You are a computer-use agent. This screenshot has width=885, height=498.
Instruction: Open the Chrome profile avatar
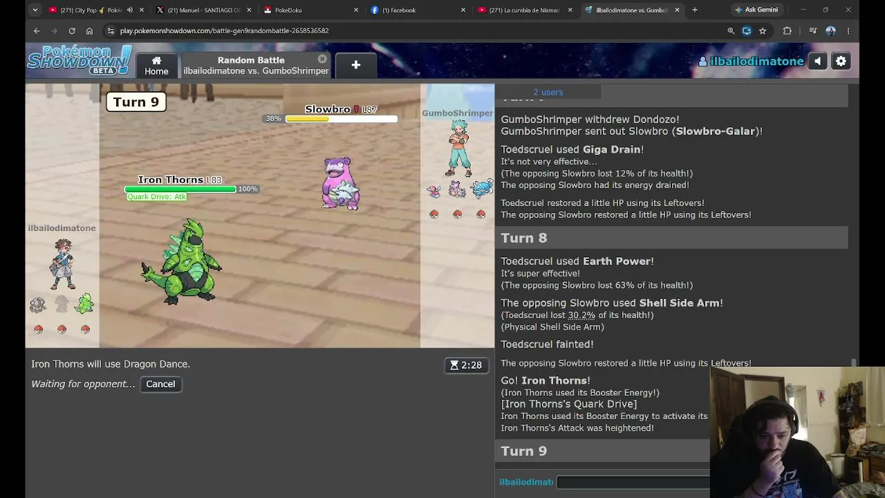pos(830,30)
